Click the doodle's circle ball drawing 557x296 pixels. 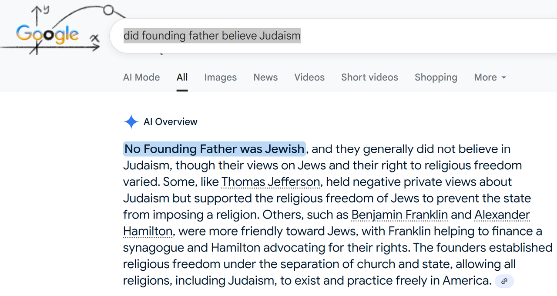point(109,10)
